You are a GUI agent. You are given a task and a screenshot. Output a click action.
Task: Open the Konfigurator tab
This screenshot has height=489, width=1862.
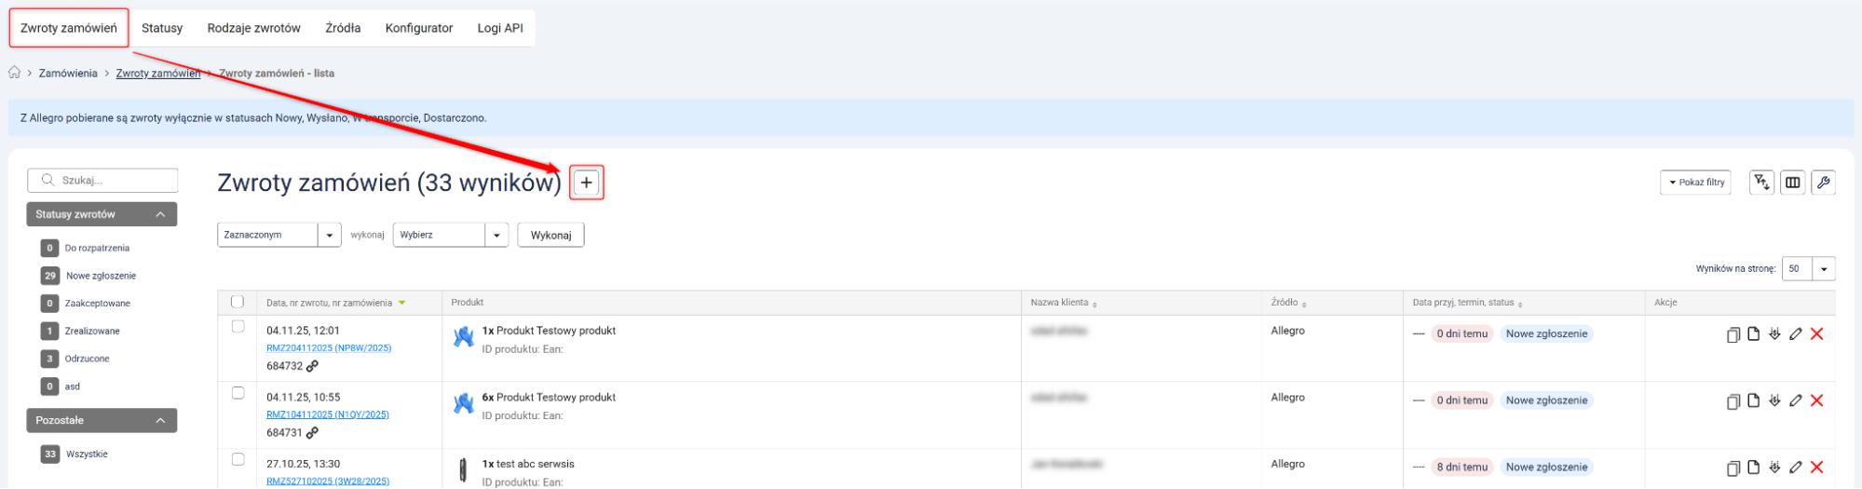pos(418,28)
